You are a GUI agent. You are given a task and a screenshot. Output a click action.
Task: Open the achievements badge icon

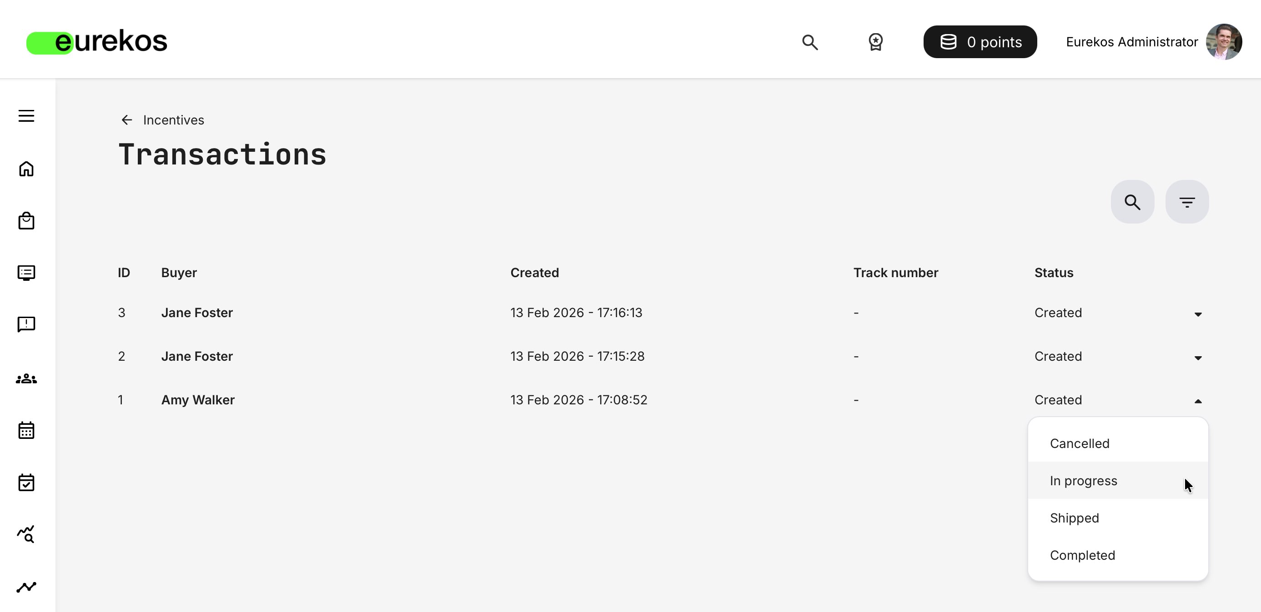(876, 43)
